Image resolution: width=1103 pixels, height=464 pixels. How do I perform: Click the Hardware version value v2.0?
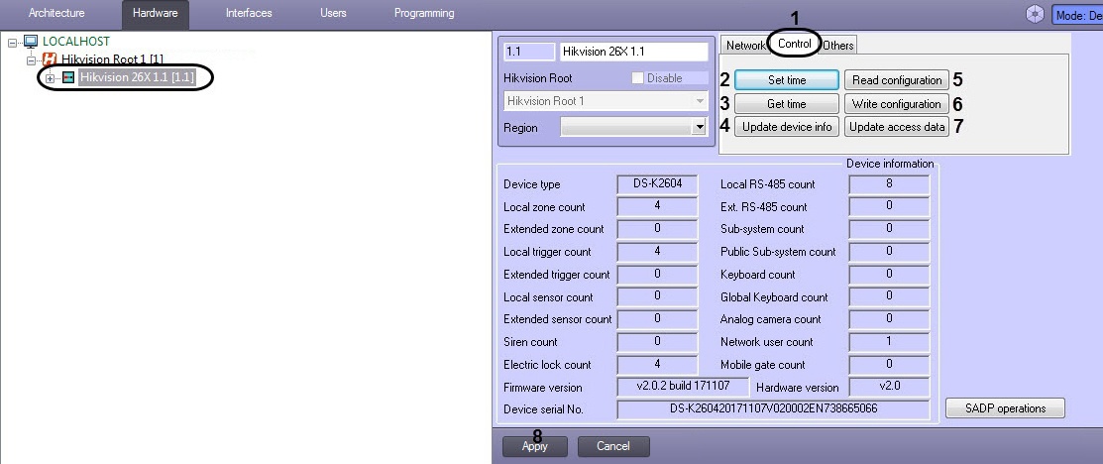(889, 387)
